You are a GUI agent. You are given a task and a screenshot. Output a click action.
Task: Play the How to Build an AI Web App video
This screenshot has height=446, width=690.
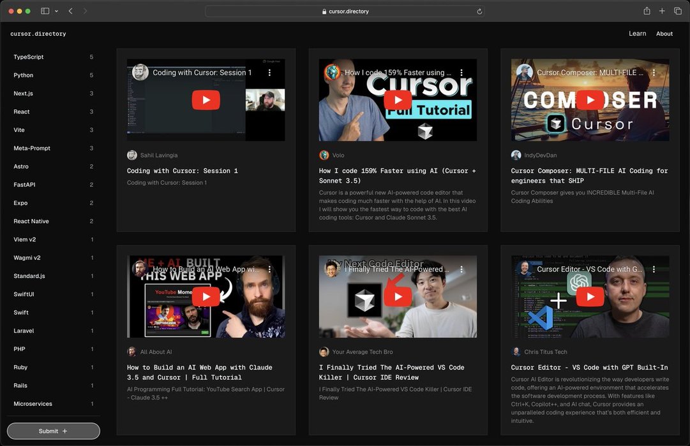tap(206, 297)
